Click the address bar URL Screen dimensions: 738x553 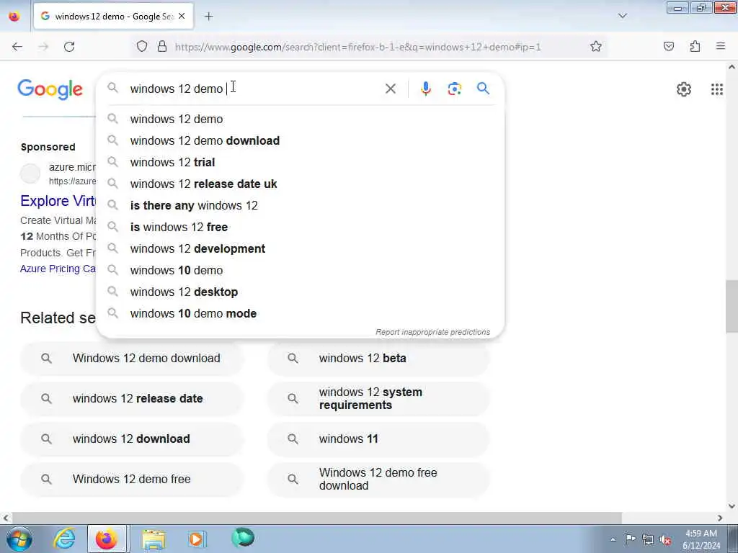pyautogui.click(x=357, y=47)
